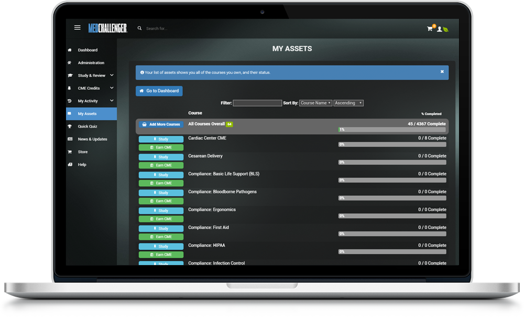Image resolution: width=524 pixels, height=317 pixels.
Task: Click Earn CME for Compliance: First Aid
Action: point(161,237)
